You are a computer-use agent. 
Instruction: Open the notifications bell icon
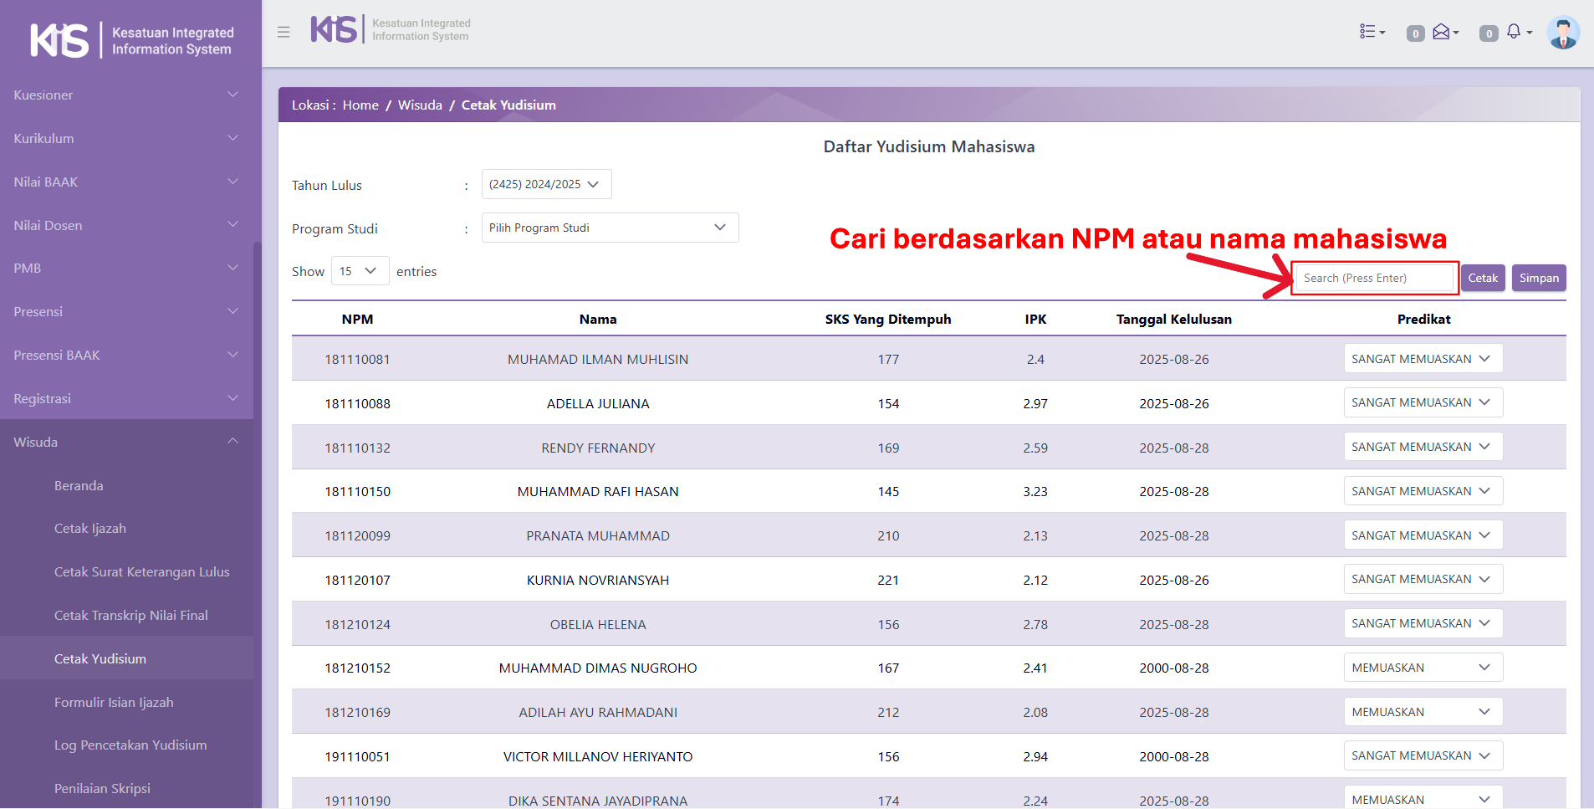(1517, 32)
